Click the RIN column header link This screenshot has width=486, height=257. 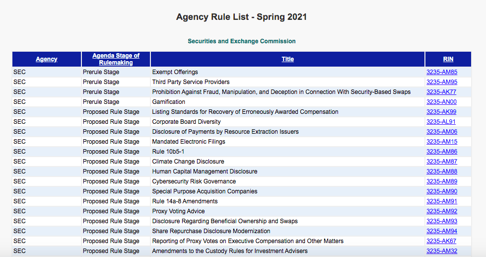pyautogui.click(x=448, y=59)
